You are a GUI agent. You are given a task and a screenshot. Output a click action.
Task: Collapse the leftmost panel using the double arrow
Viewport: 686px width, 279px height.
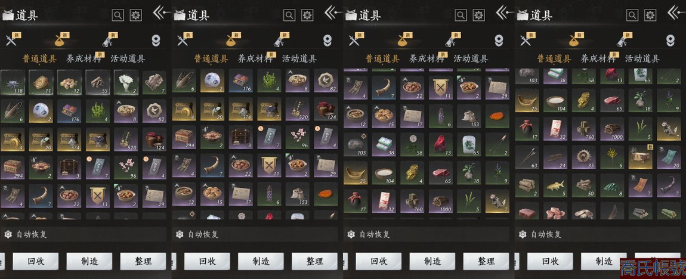click(160, 13)
